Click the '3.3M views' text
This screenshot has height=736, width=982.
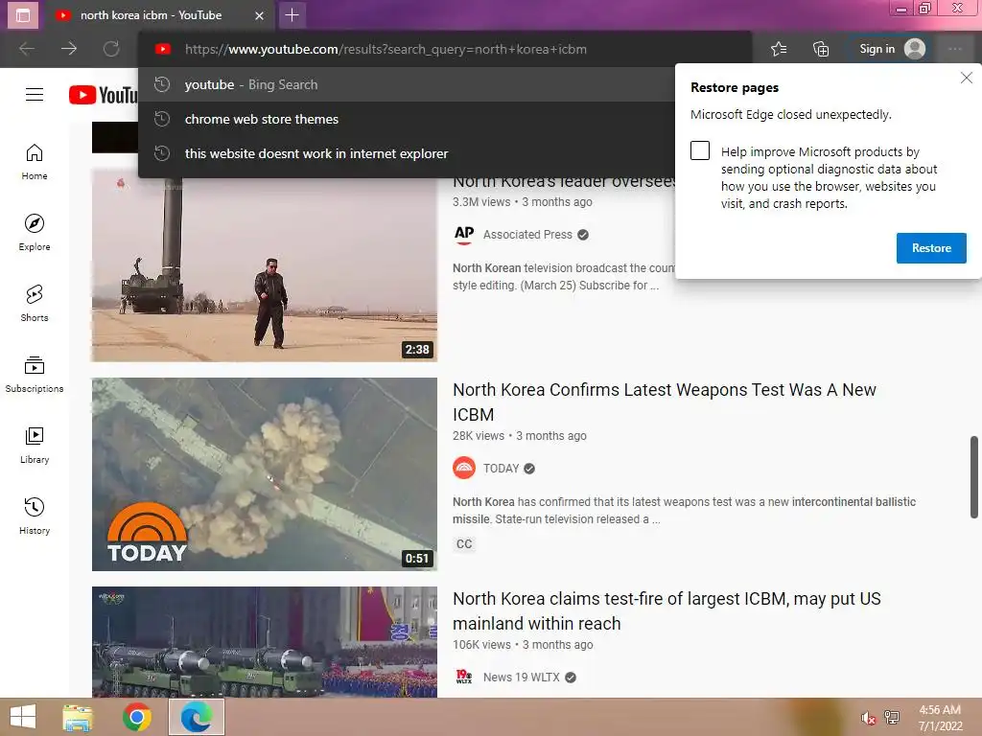(x=481, y=201)
